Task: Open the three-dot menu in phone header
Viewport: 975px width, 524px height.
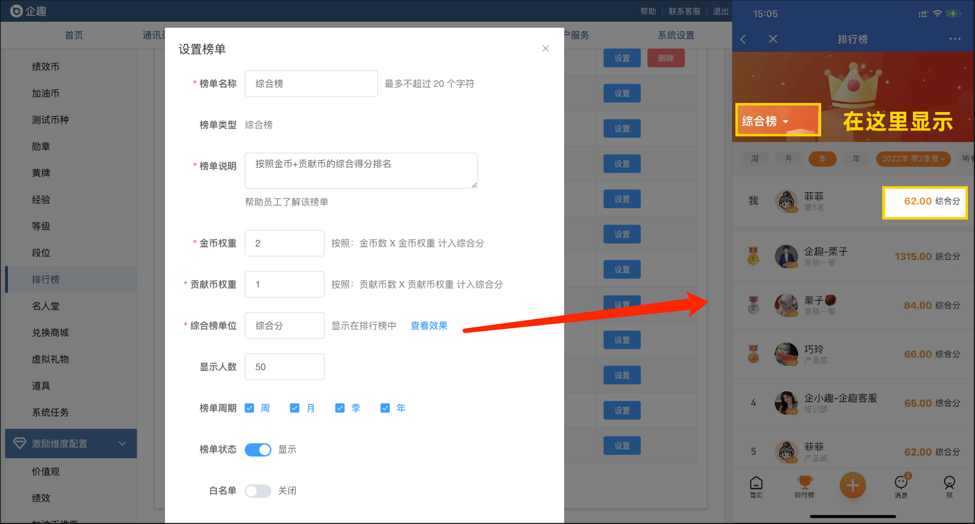Action: click(x=955, y=39)
